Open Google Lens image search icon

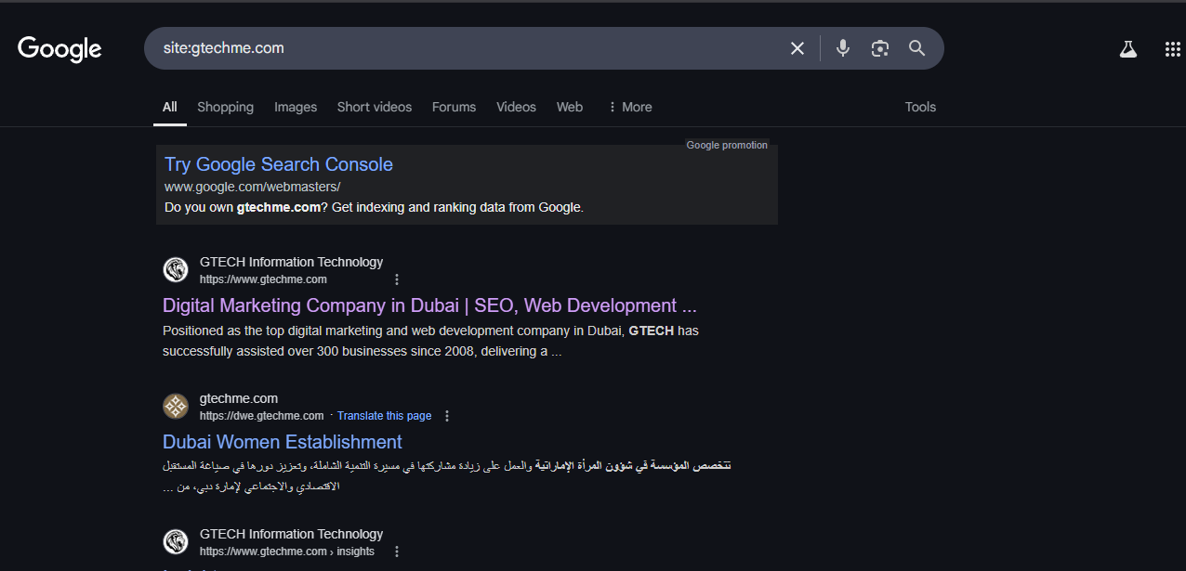click(880, 48)
